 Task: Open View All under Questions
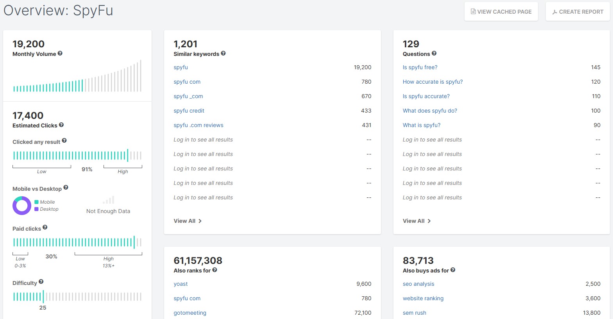(x=417, y=221)
